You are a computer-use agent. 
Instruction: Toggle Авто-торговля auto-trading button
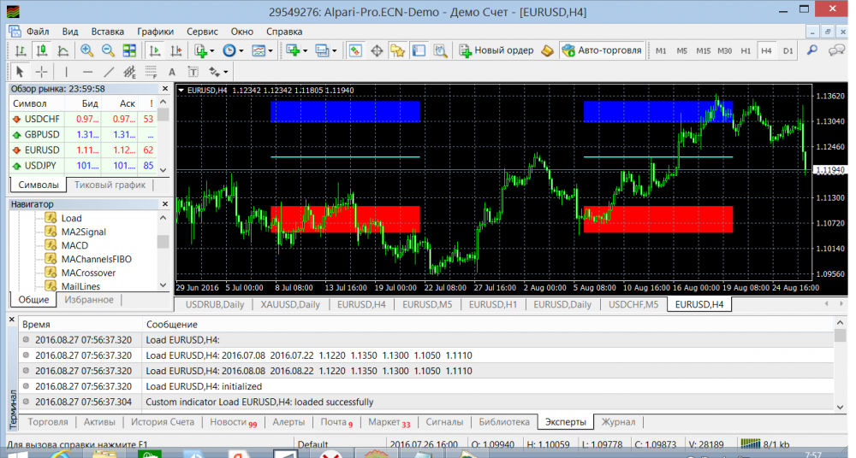602,50
